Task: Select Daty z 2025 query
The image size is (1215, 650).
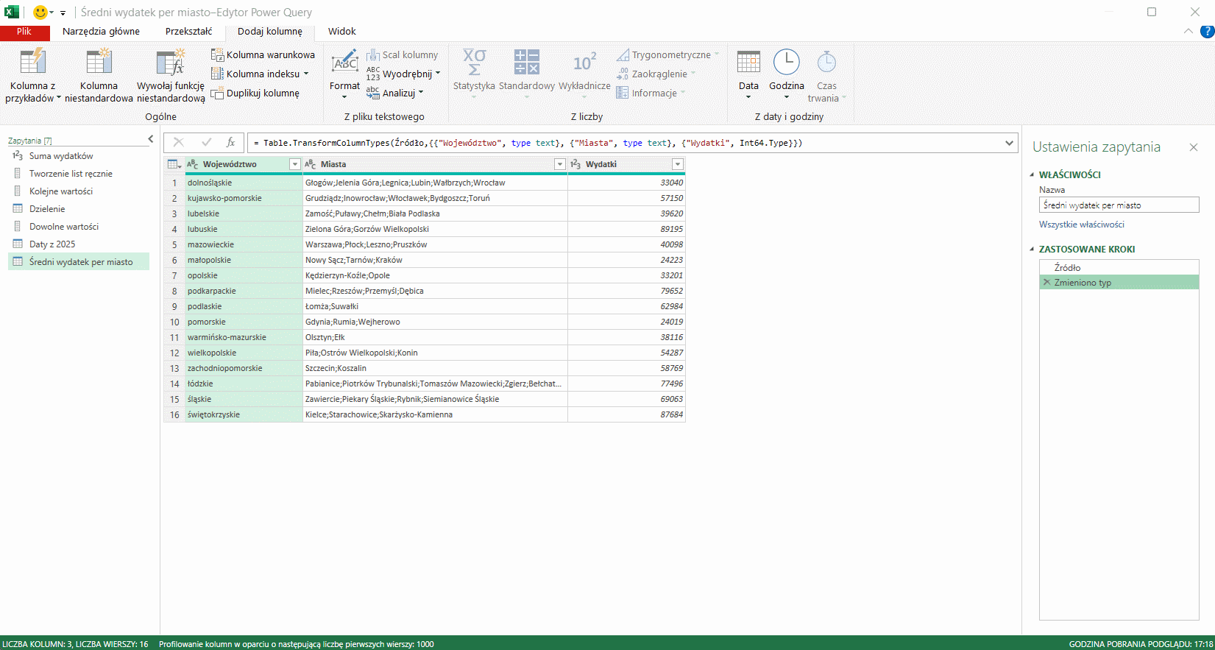Action: [79, 244]
